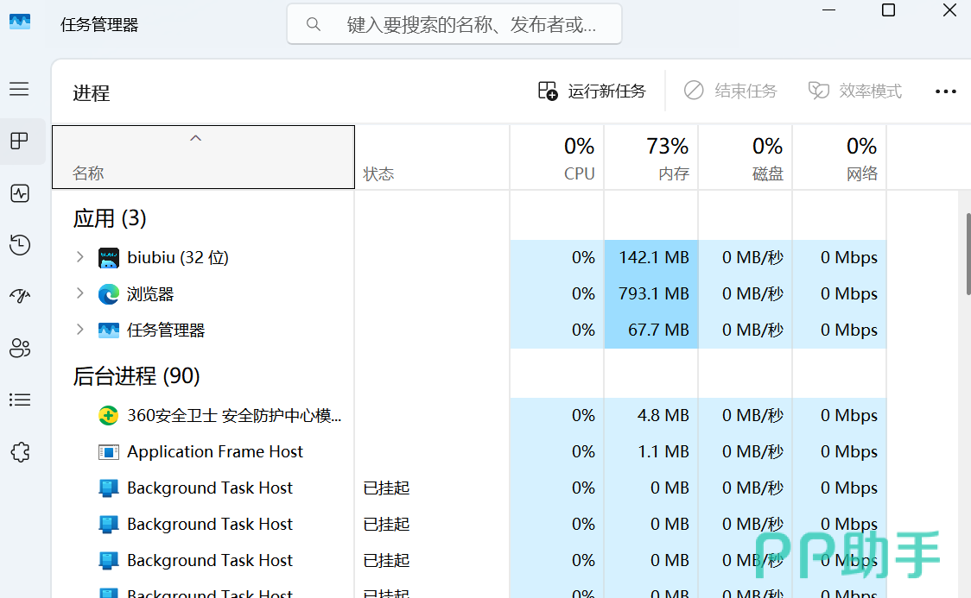Open the Startup apps sidebar icon

pos(19,297)
